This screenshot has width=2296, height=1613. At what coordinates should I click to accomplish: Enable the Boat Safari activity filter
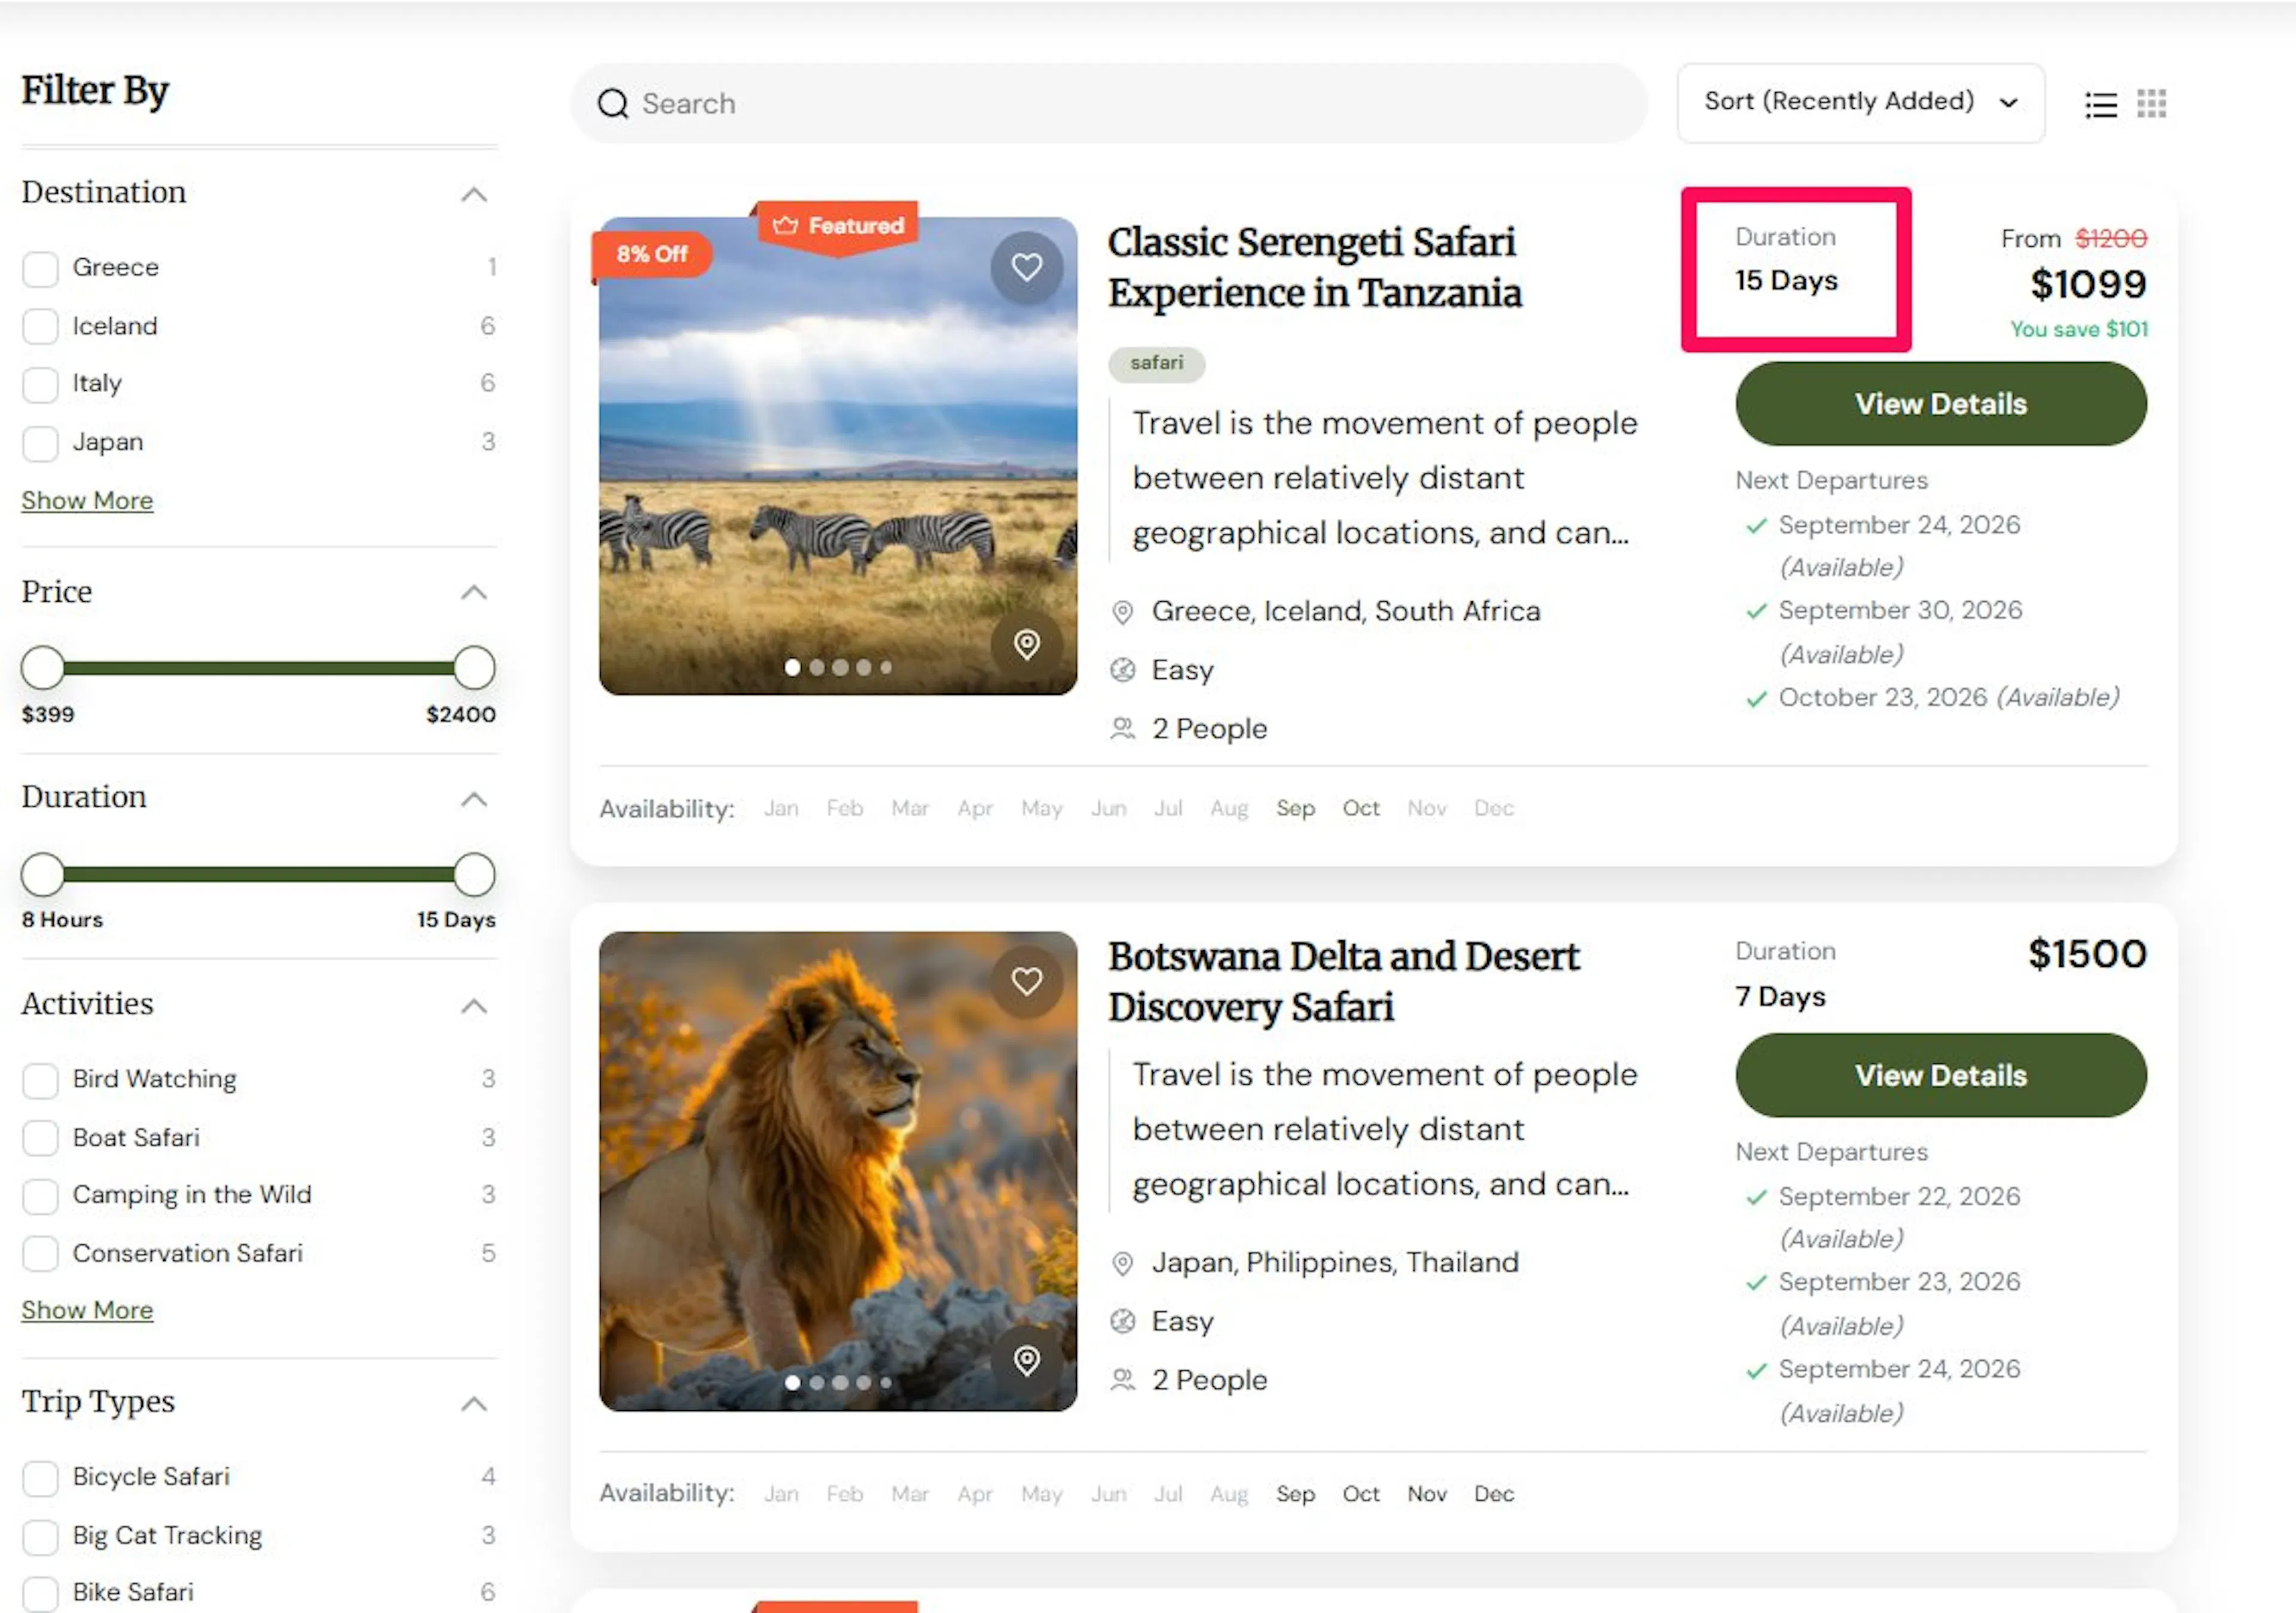click(40, 1137)
